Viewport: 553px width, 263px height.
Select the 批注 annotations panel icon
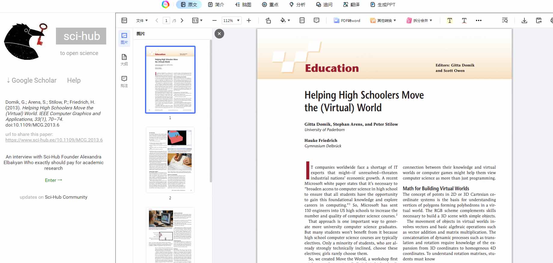[x=124, y=81]
